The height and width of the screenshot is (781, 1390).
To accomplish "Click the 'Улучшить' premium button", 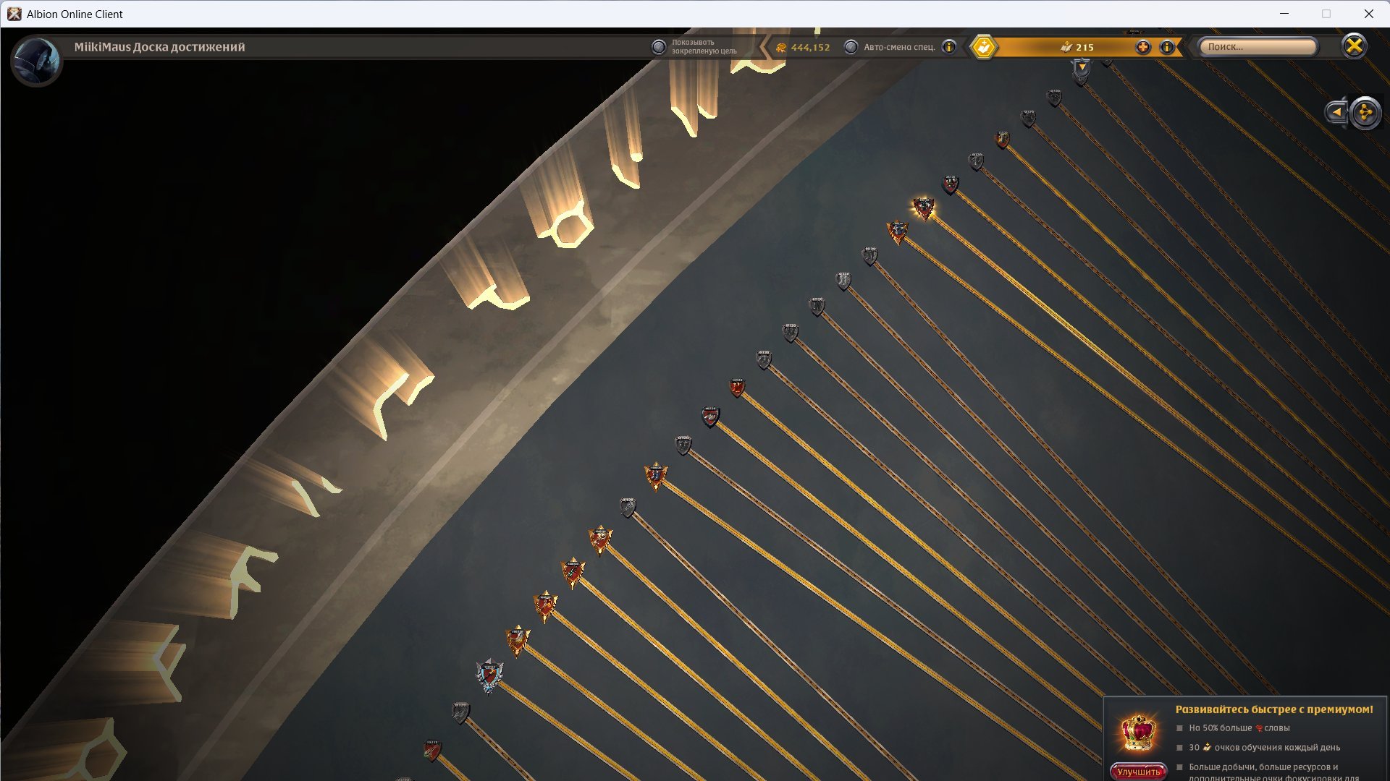I will (x=1139, y=772).
